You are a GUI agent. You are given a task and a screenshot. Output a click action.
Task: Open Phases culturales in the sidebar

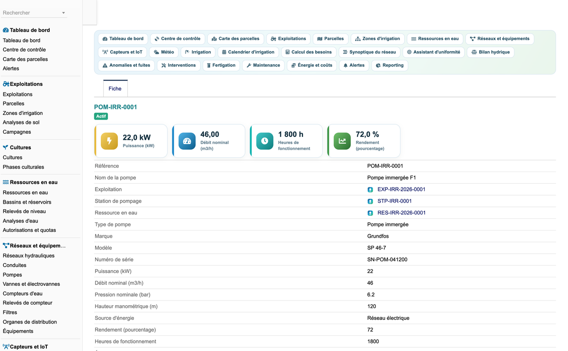click(x=23, y=167)
